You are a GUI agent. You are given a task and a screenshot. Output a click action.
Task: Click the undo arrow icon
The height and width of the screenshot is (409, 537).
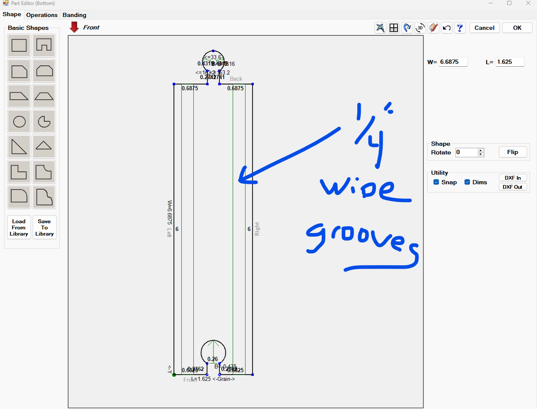[x=446, y=28]
